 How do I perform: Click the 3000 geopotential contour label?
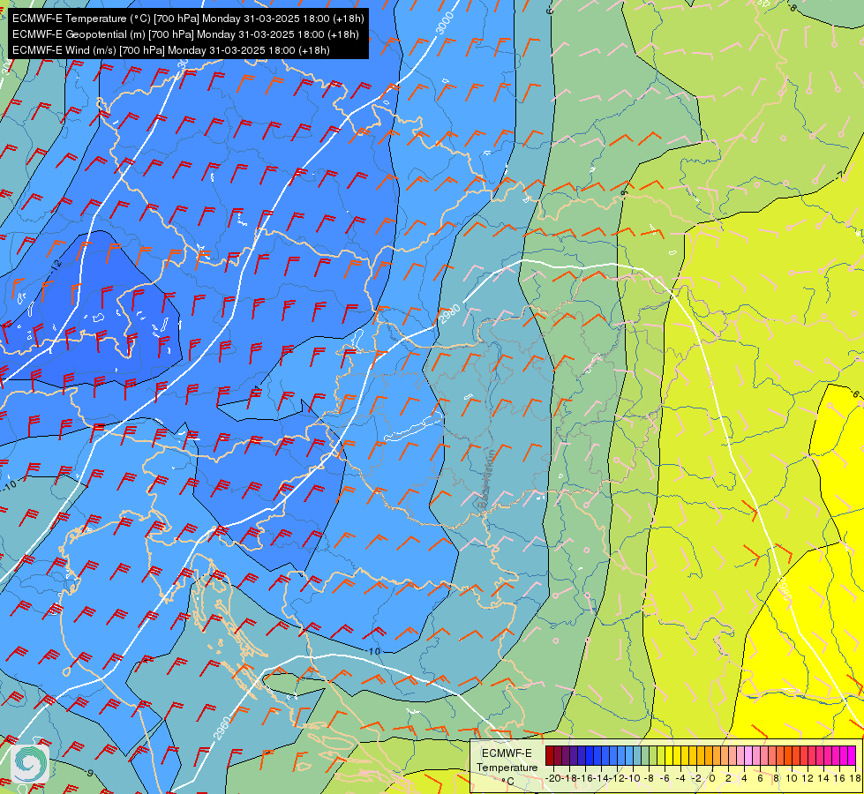[445, 23]
